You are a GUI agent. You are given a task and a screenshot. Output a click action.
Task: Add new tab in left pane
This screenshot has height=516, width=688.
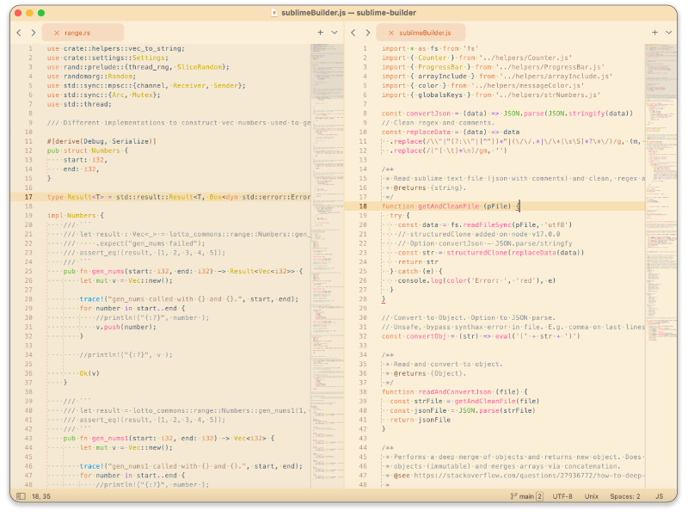pyautogui.click(x=320, y=33)
